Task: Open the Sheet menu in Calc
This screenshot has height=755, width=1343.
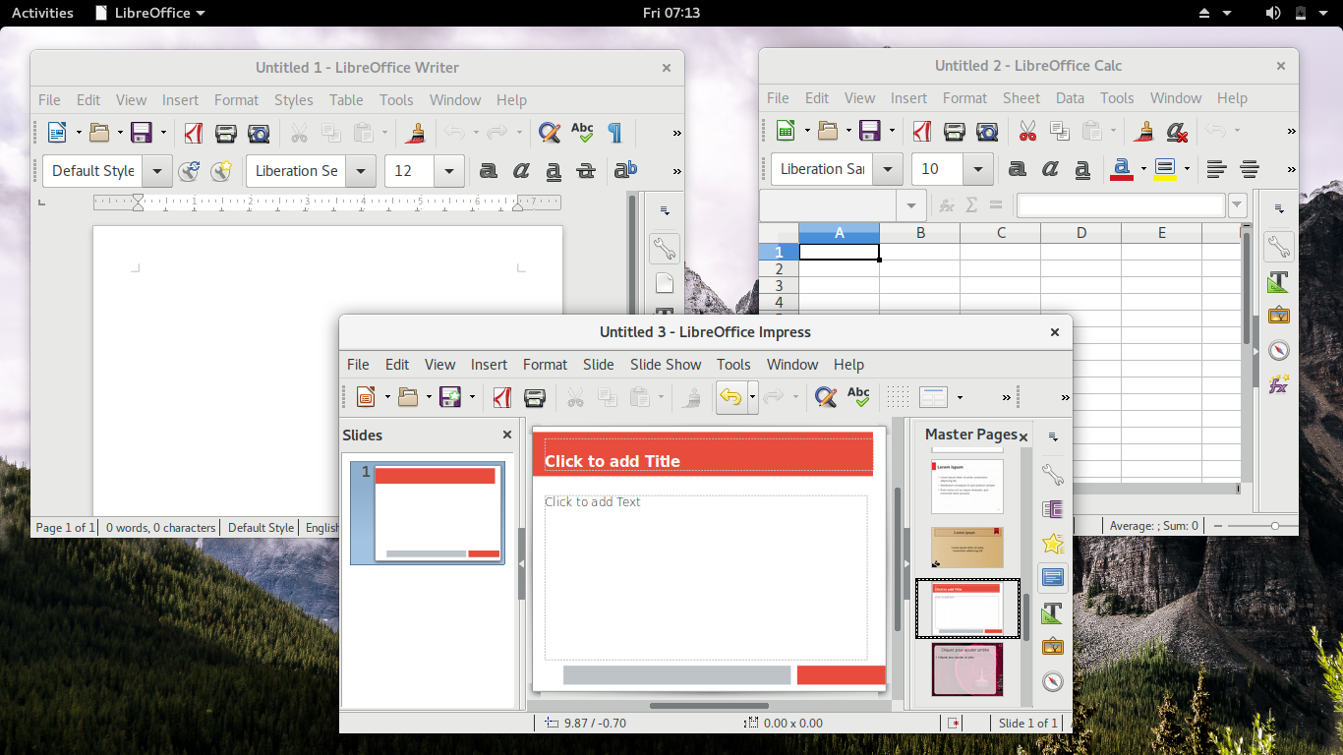Action: pyautogui.click(x=1022, y=98)
